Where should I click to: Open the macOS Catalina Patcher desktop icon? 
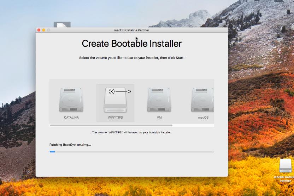coord(285,166)
